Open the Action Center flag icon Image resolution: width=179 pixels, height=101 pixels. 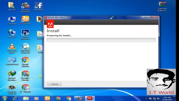pyautogui.click(x=150, y=98)
